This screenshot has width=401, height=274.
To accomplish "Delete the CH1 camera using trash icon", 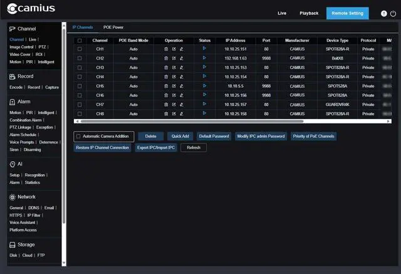I will coord(166,49).
